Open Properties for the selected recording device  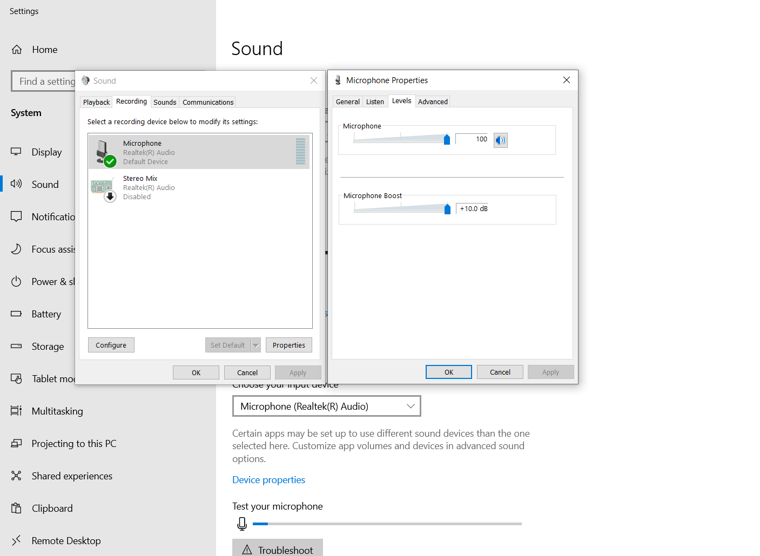point(289,345)
